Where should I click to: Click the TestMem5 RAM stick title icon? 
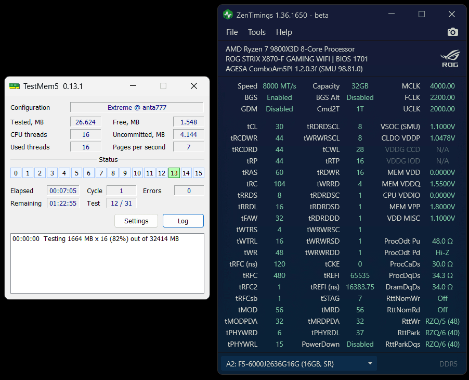point(15,86)
